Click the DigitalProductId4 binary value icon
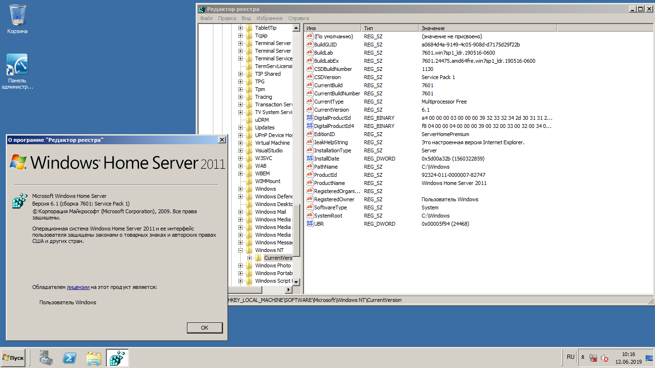This screenshot has width=655, height=368. pyautogui.click(x=309, y=126)
